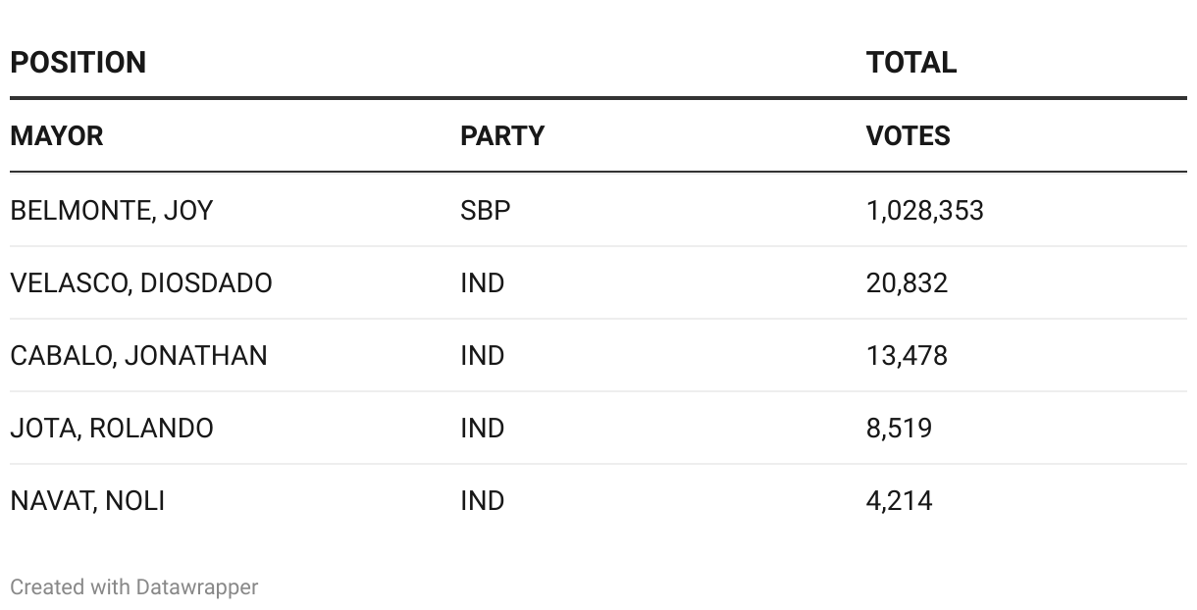Click the POSITION column header
This screenshot has height=610, width=1197.
78,63
